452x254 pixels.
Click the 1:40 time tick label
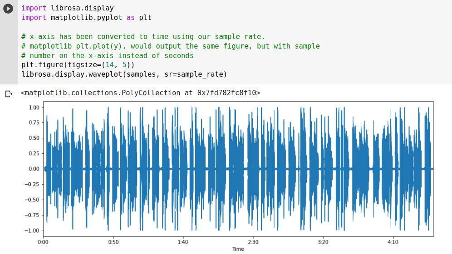point(183,242)
